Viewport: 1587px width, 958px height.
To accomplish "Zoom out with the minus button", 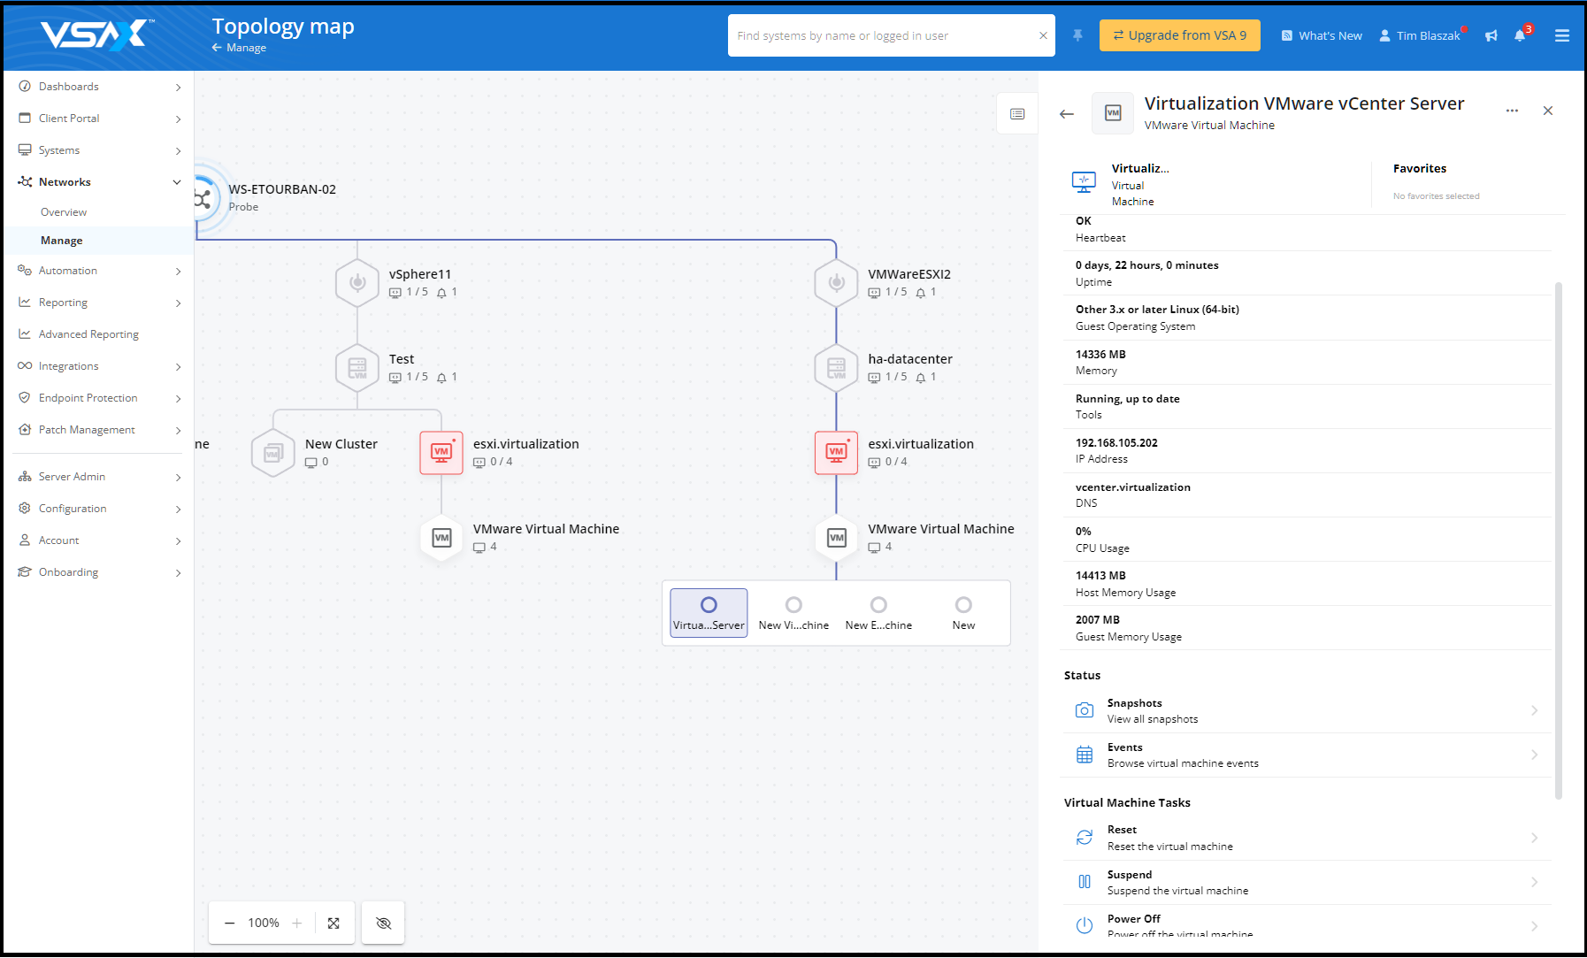I will [229, 923].
